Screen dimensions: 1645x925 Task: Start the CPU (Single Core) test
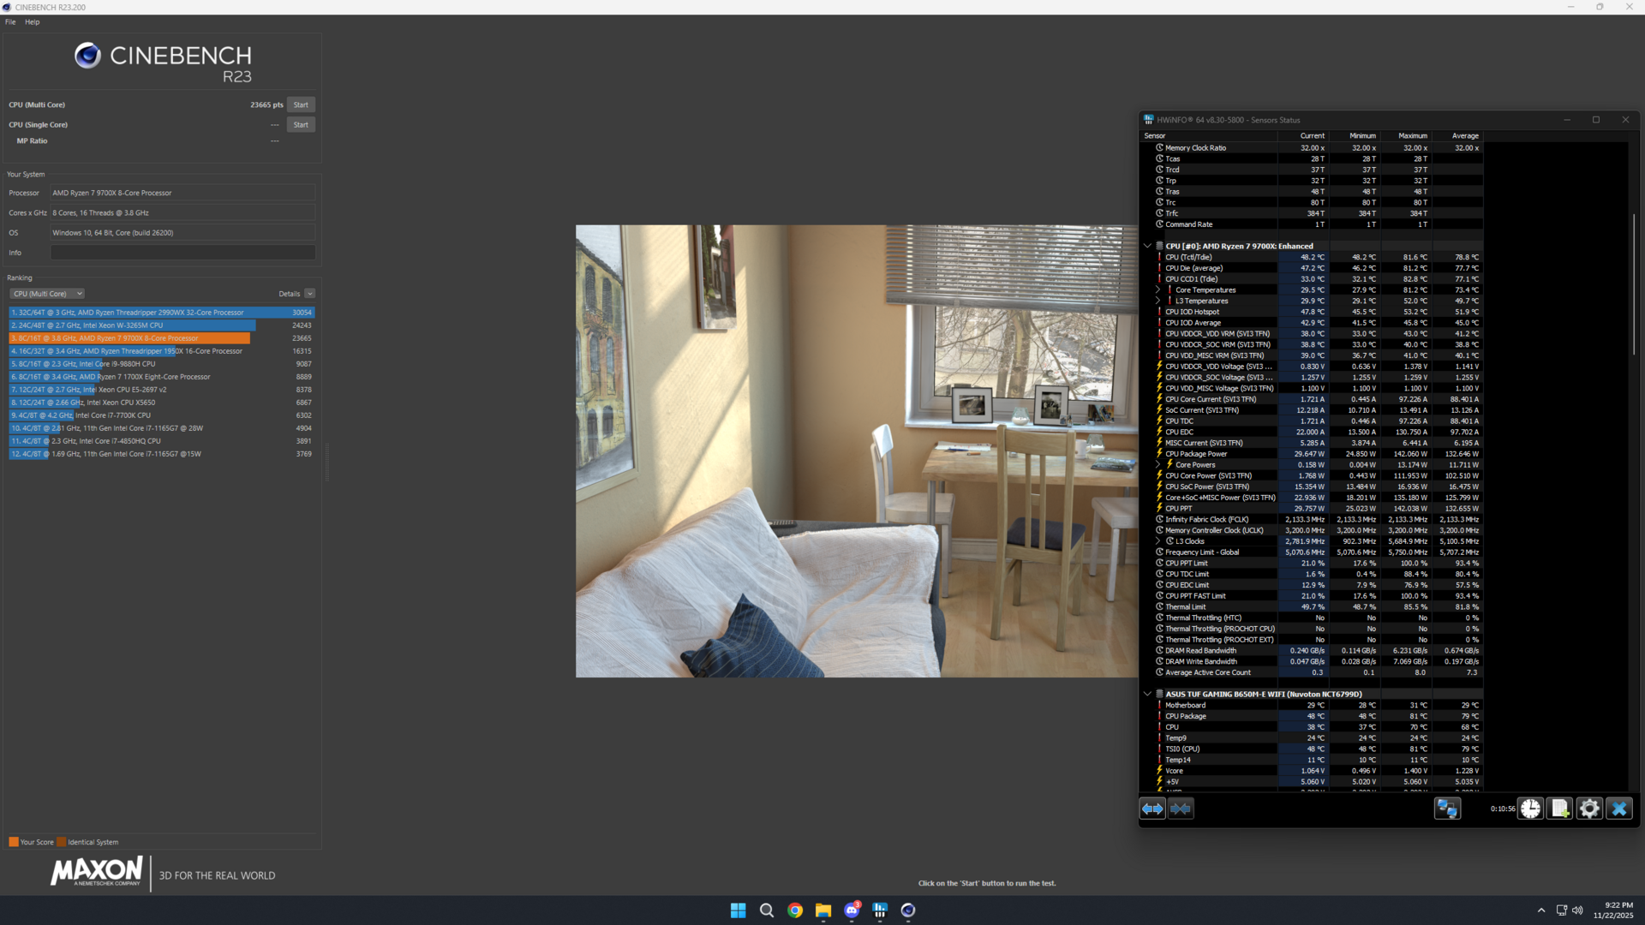[301, 124]
